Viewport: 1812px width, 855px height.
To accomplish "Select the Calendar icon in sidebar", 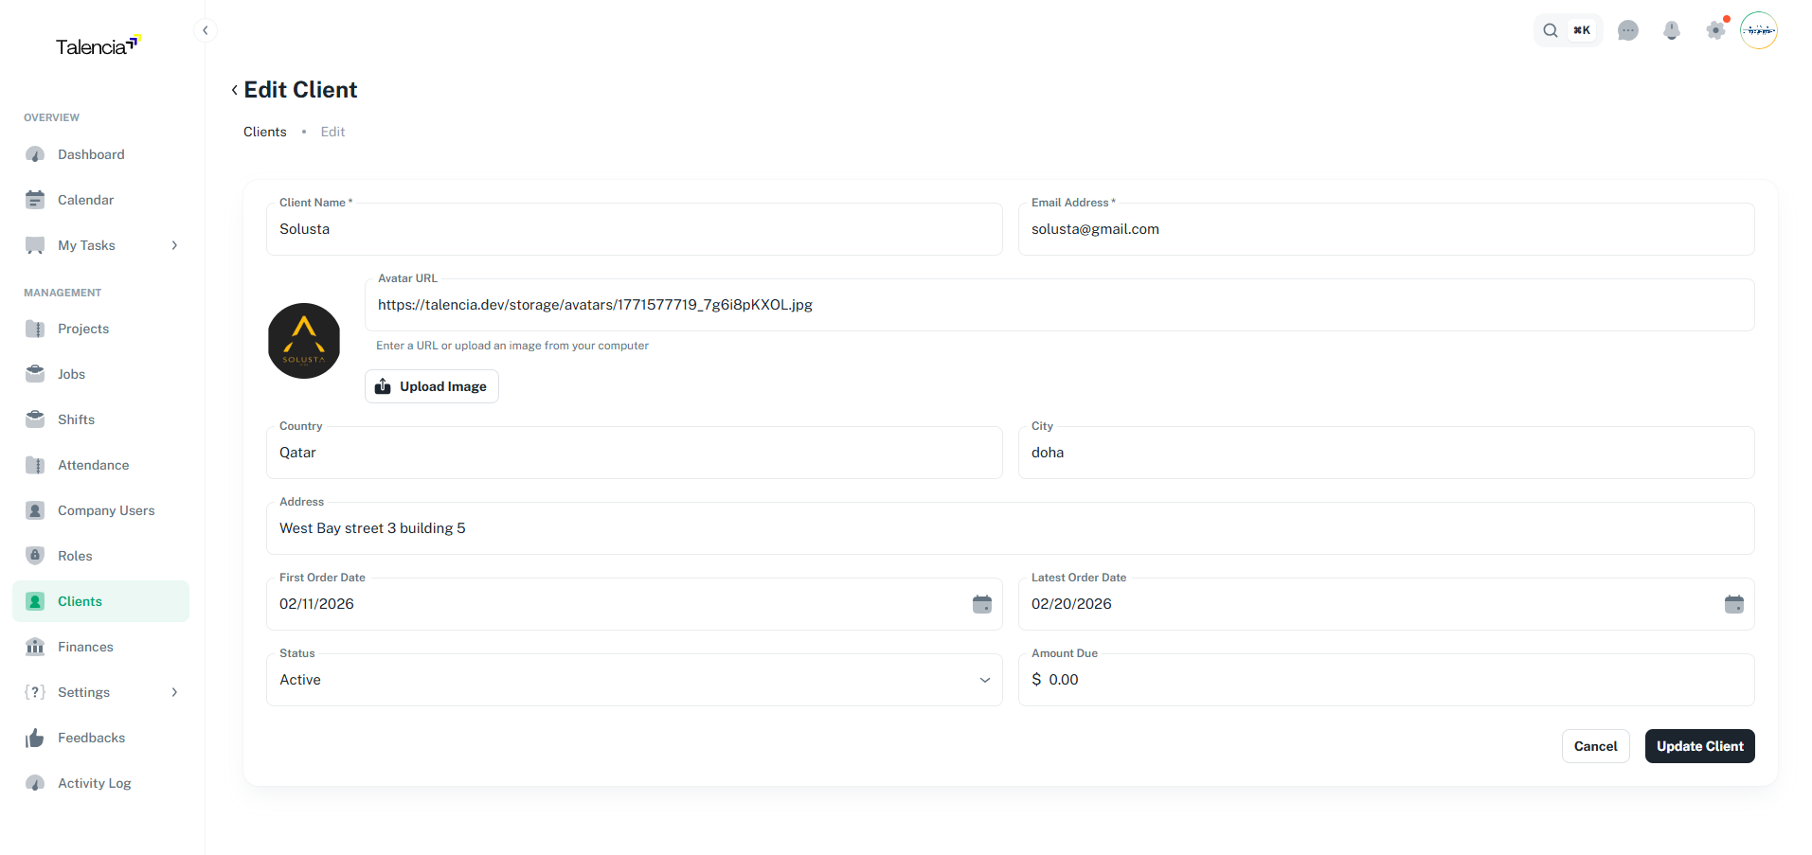I will [x=35, y=199].
